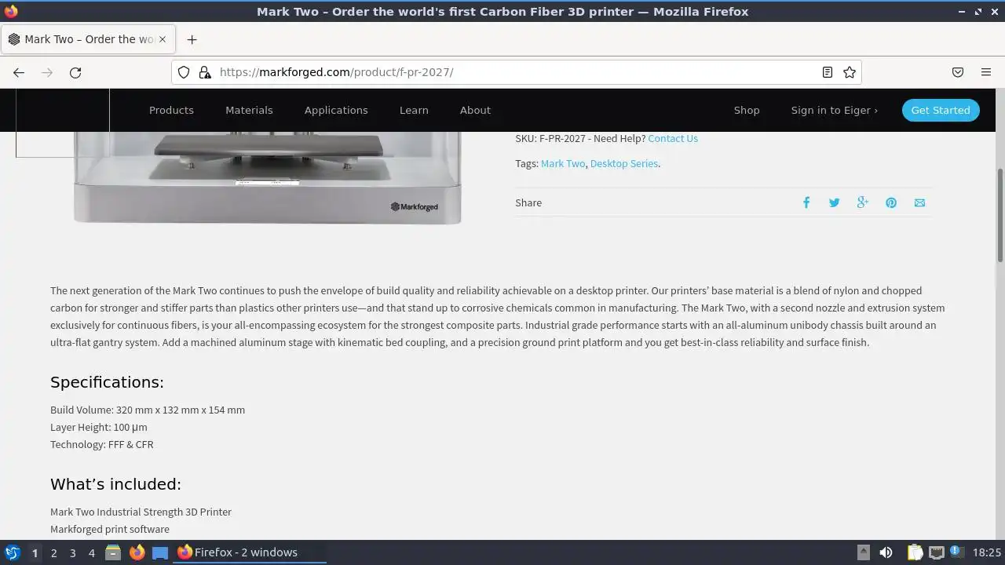1005x565 pixels.
Task: Open network status tray icon
Action: [936, 552]
